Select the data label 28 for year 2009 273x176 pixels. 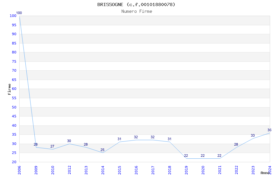[36, 144]
